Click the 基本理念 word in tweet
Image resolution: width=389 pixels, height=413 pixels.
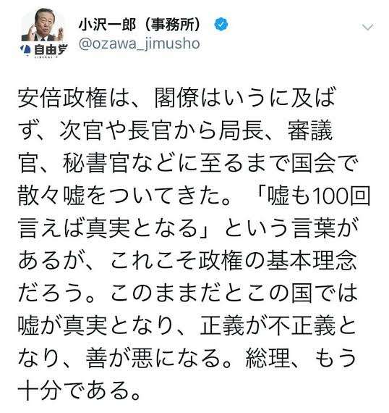pyautogui.click(x=312, y=261)
